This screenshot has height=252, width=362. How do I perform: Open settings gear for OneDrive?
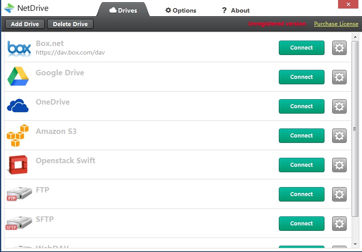pos(339,106)
